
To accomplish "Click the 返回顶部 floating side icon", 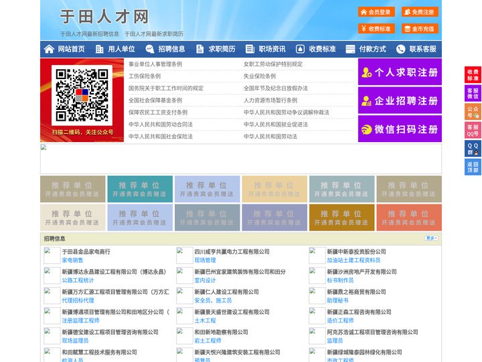I will pos(473,167).
